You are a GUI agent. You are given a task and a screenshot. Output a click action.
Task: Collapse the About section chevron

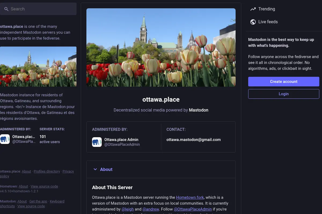pyautogui.click(x=95, y=169)
